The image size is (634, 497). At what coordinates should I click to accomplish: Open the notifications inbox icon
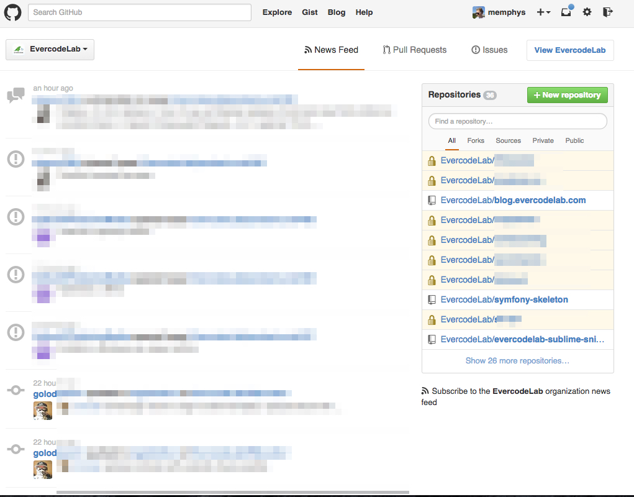pos(566,12)
